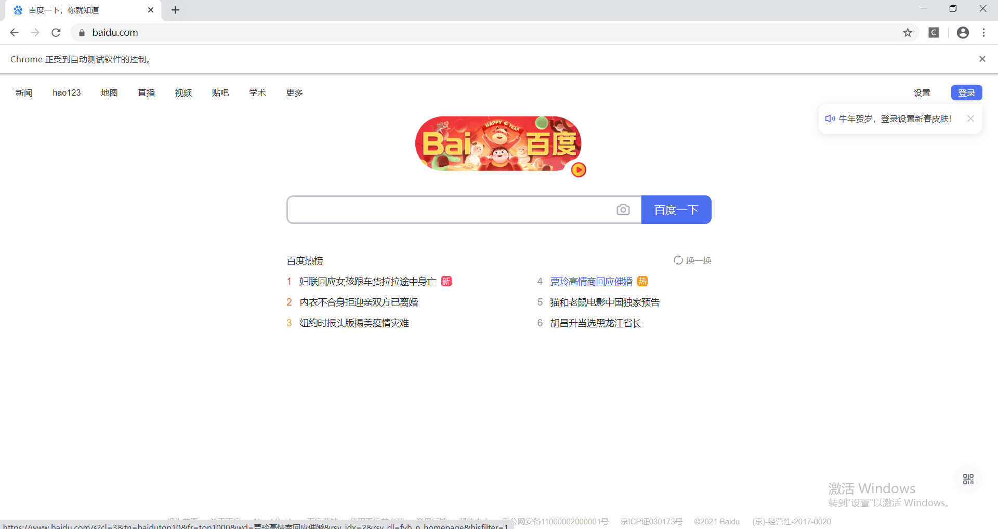Click the 百度热榜 heading

[305, 260]
